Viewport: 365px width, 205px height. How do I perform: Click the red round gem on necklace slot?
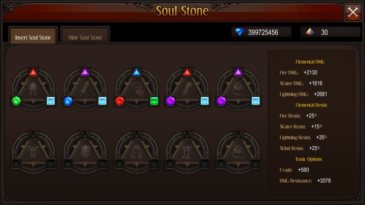[x=120, y=101]
